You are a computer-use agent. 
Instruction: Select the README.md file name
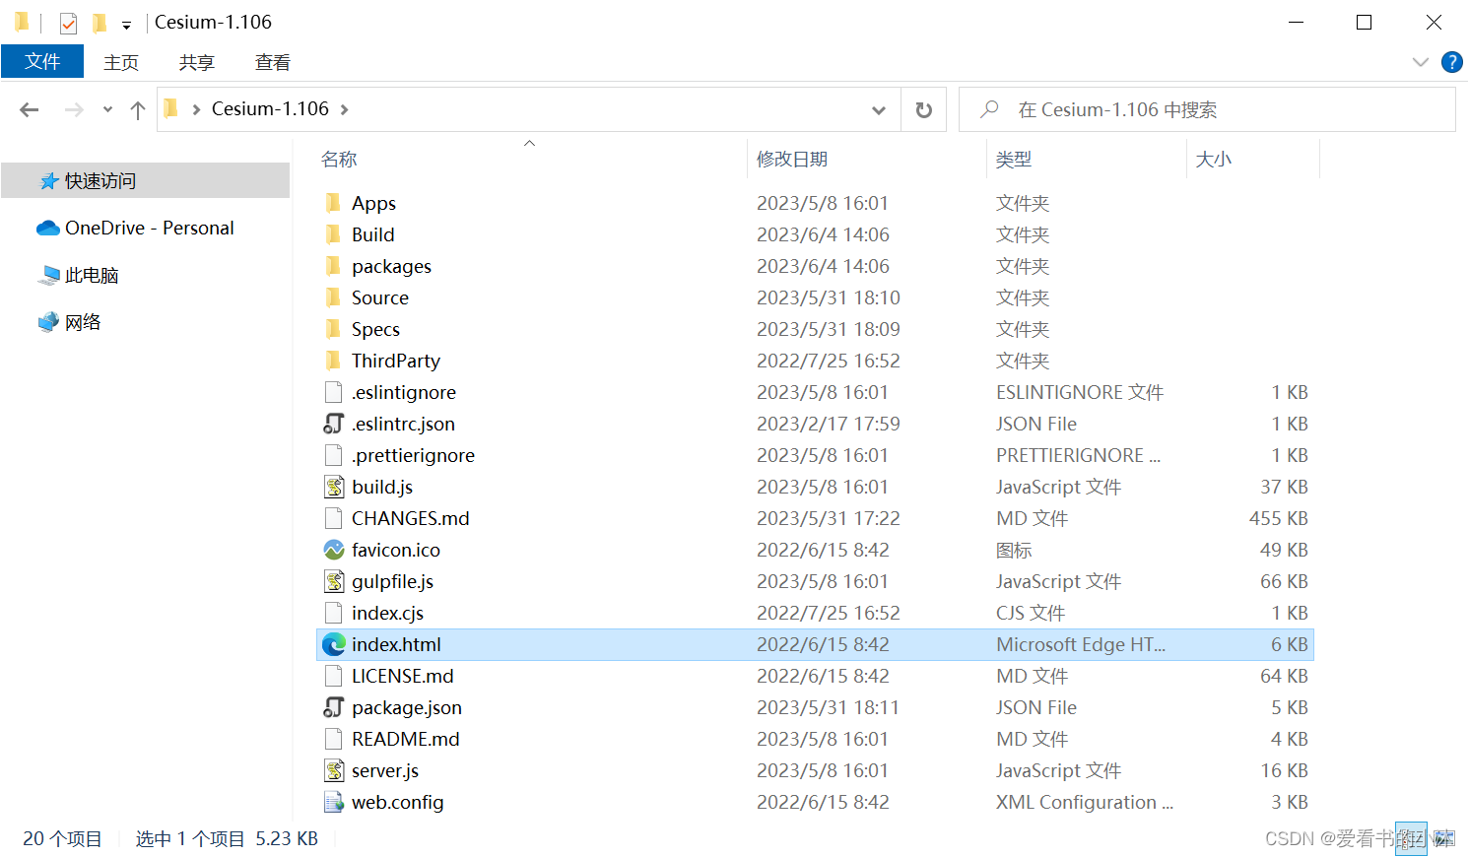click(x=405, y=739)
